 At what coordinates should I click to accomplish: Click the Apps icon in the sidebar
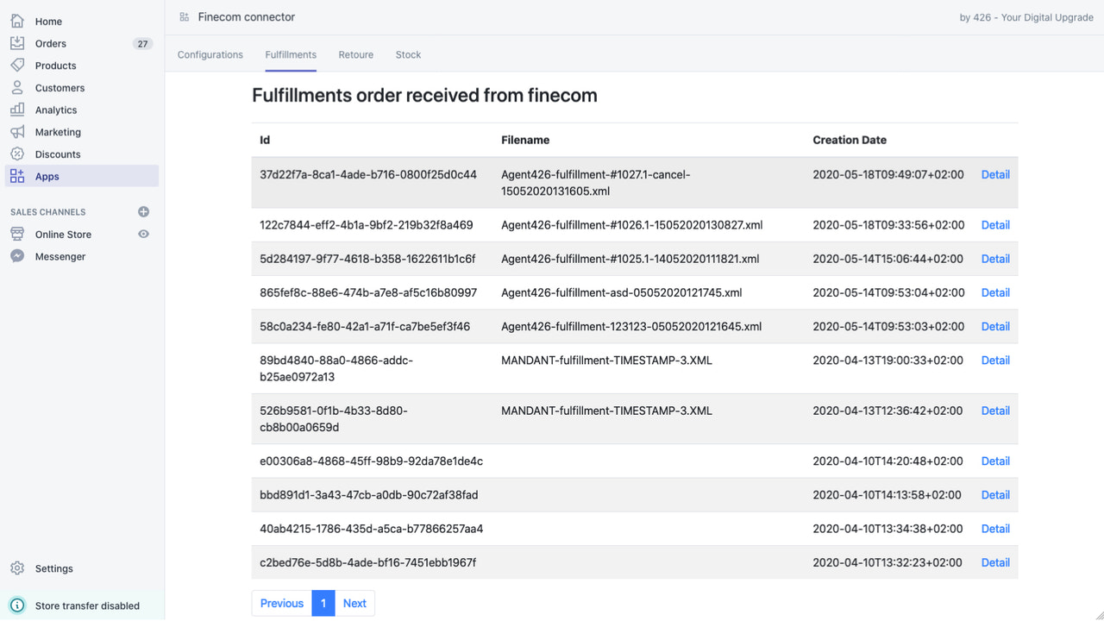19,176
